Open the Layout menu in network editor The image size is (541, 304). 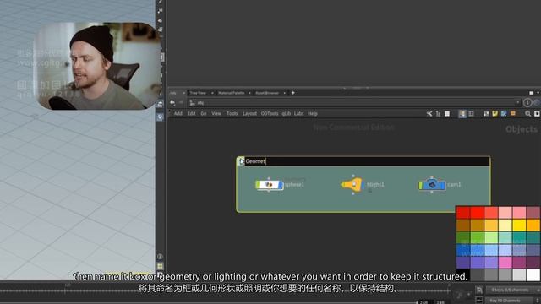(249, 113)
